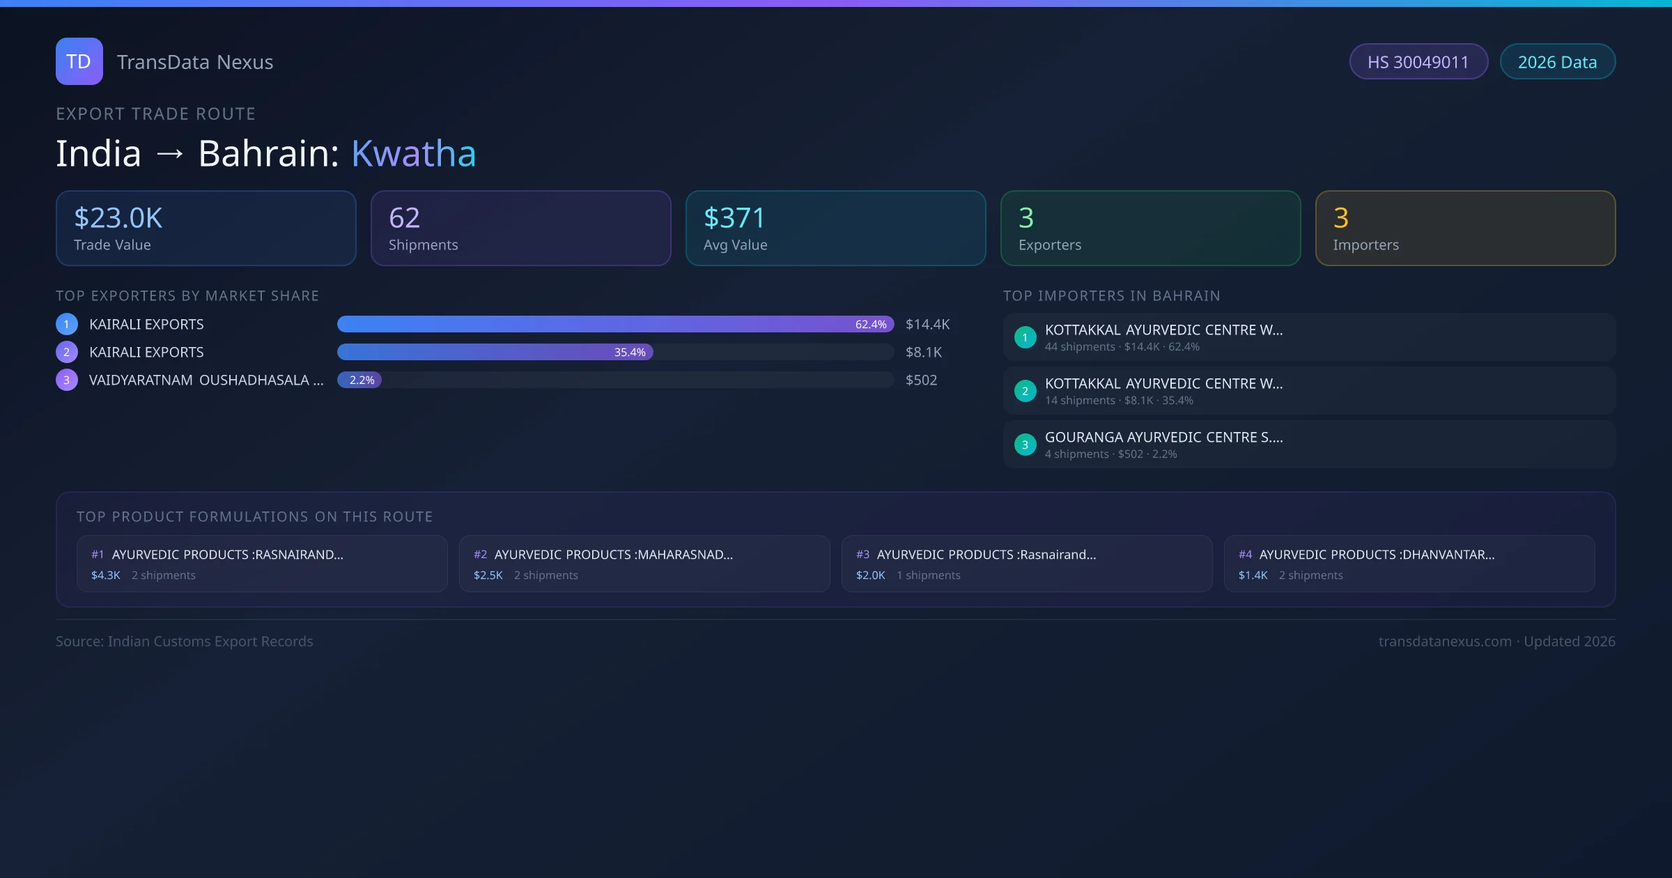Click the 35.4% market share bar
Image resolution: width=1672 pixels, height=878 pixels.
tap(495, 352)
